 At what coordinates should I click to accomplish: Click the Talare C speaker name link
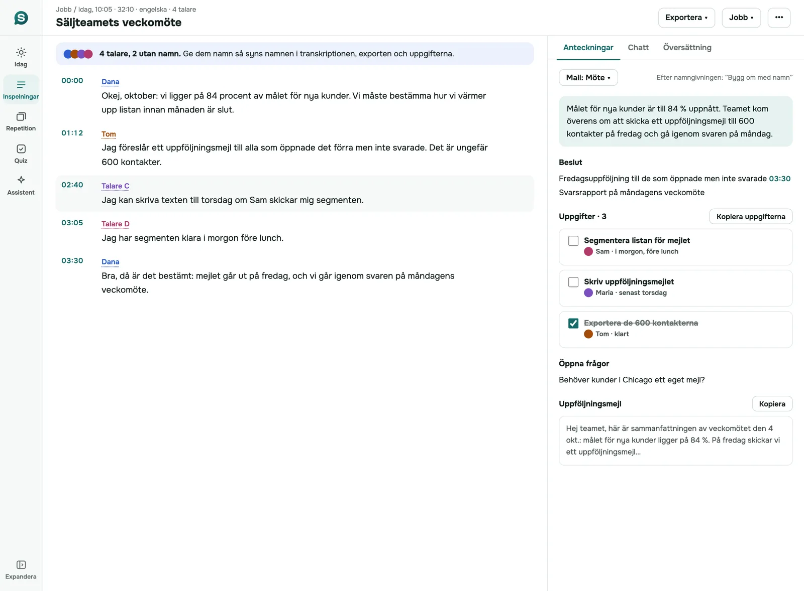[115, 186]
